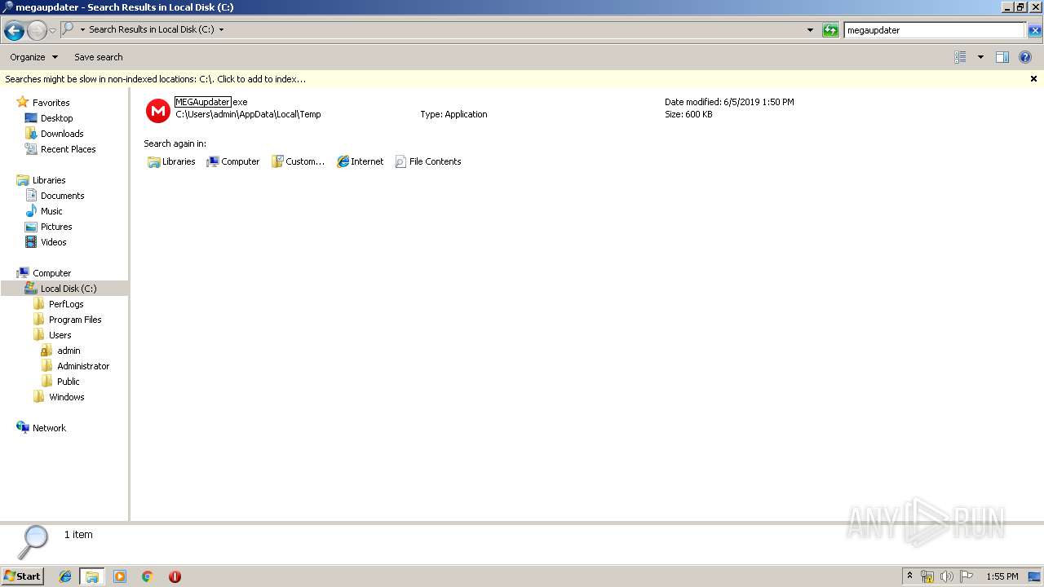This screenshot has width=1044, height=587.
Task: Launch Internet Explorer from taskbar
Action: click(x=65, y=576)
